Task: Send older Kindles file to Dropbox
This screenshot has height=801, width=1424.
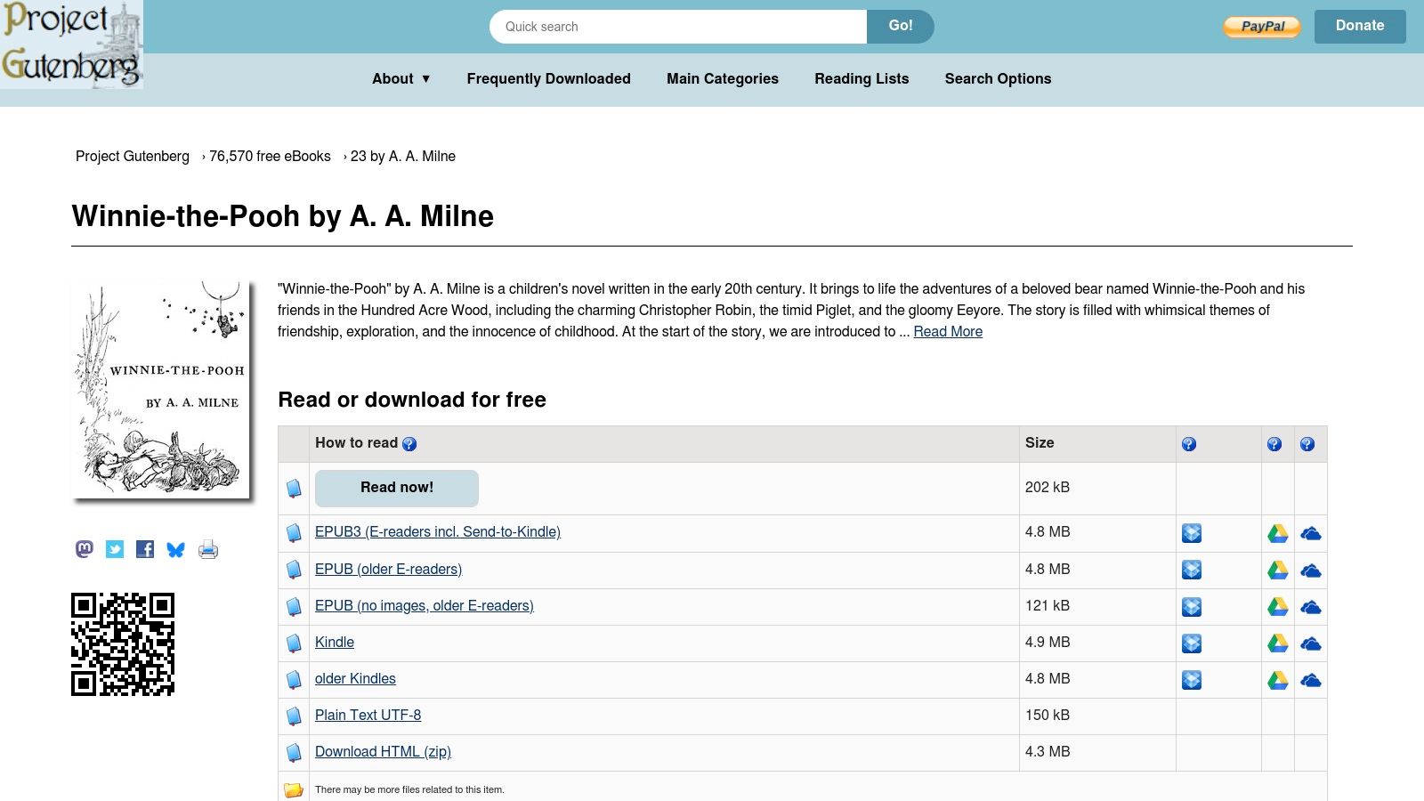Action: point(1192,680)
